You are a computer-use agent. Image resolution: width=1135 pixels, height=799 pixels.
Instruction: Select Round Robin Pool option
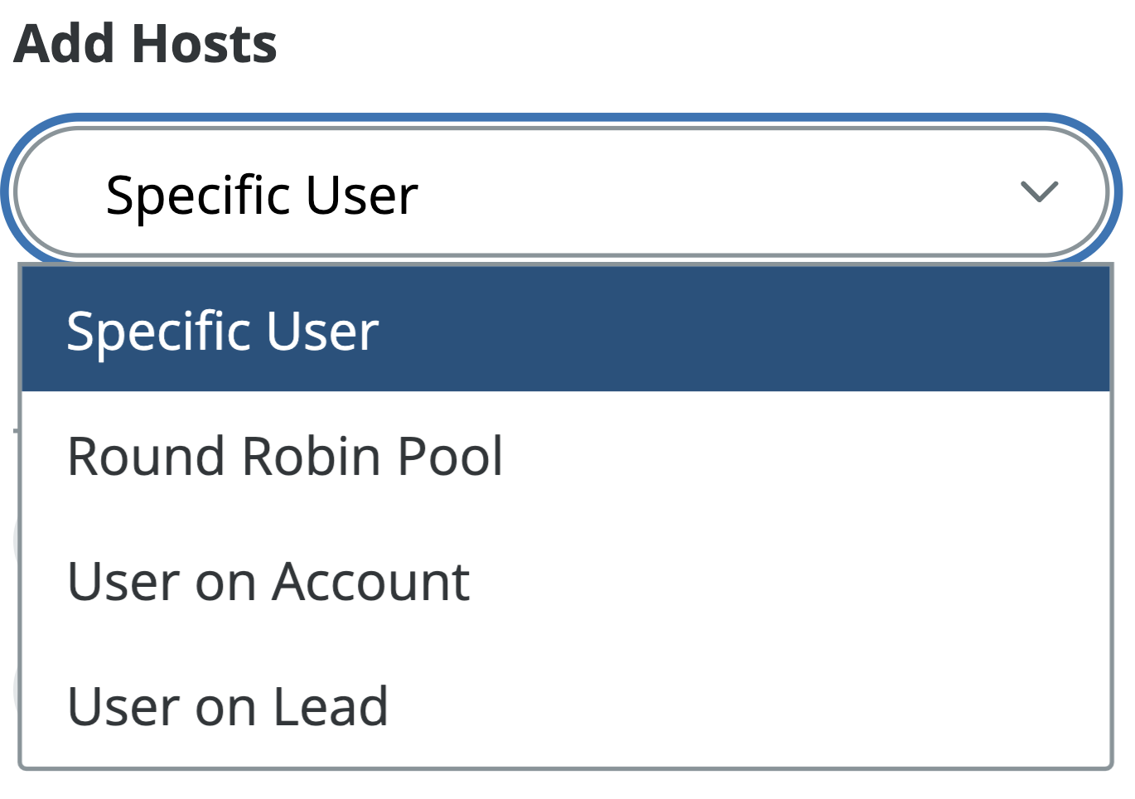[285, 456]
